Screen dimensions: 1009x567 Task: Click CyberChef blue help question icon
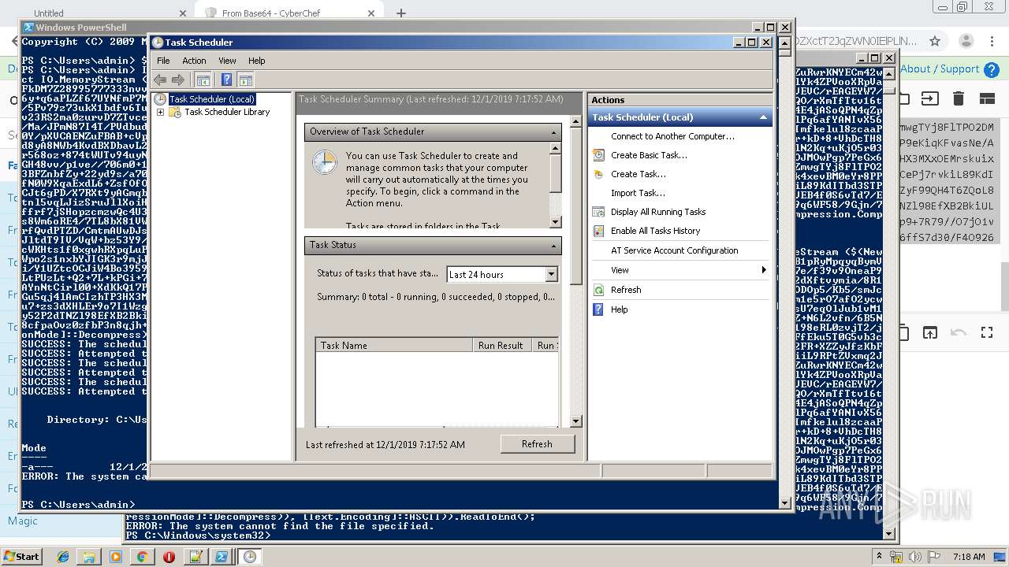tap(990, 70)
